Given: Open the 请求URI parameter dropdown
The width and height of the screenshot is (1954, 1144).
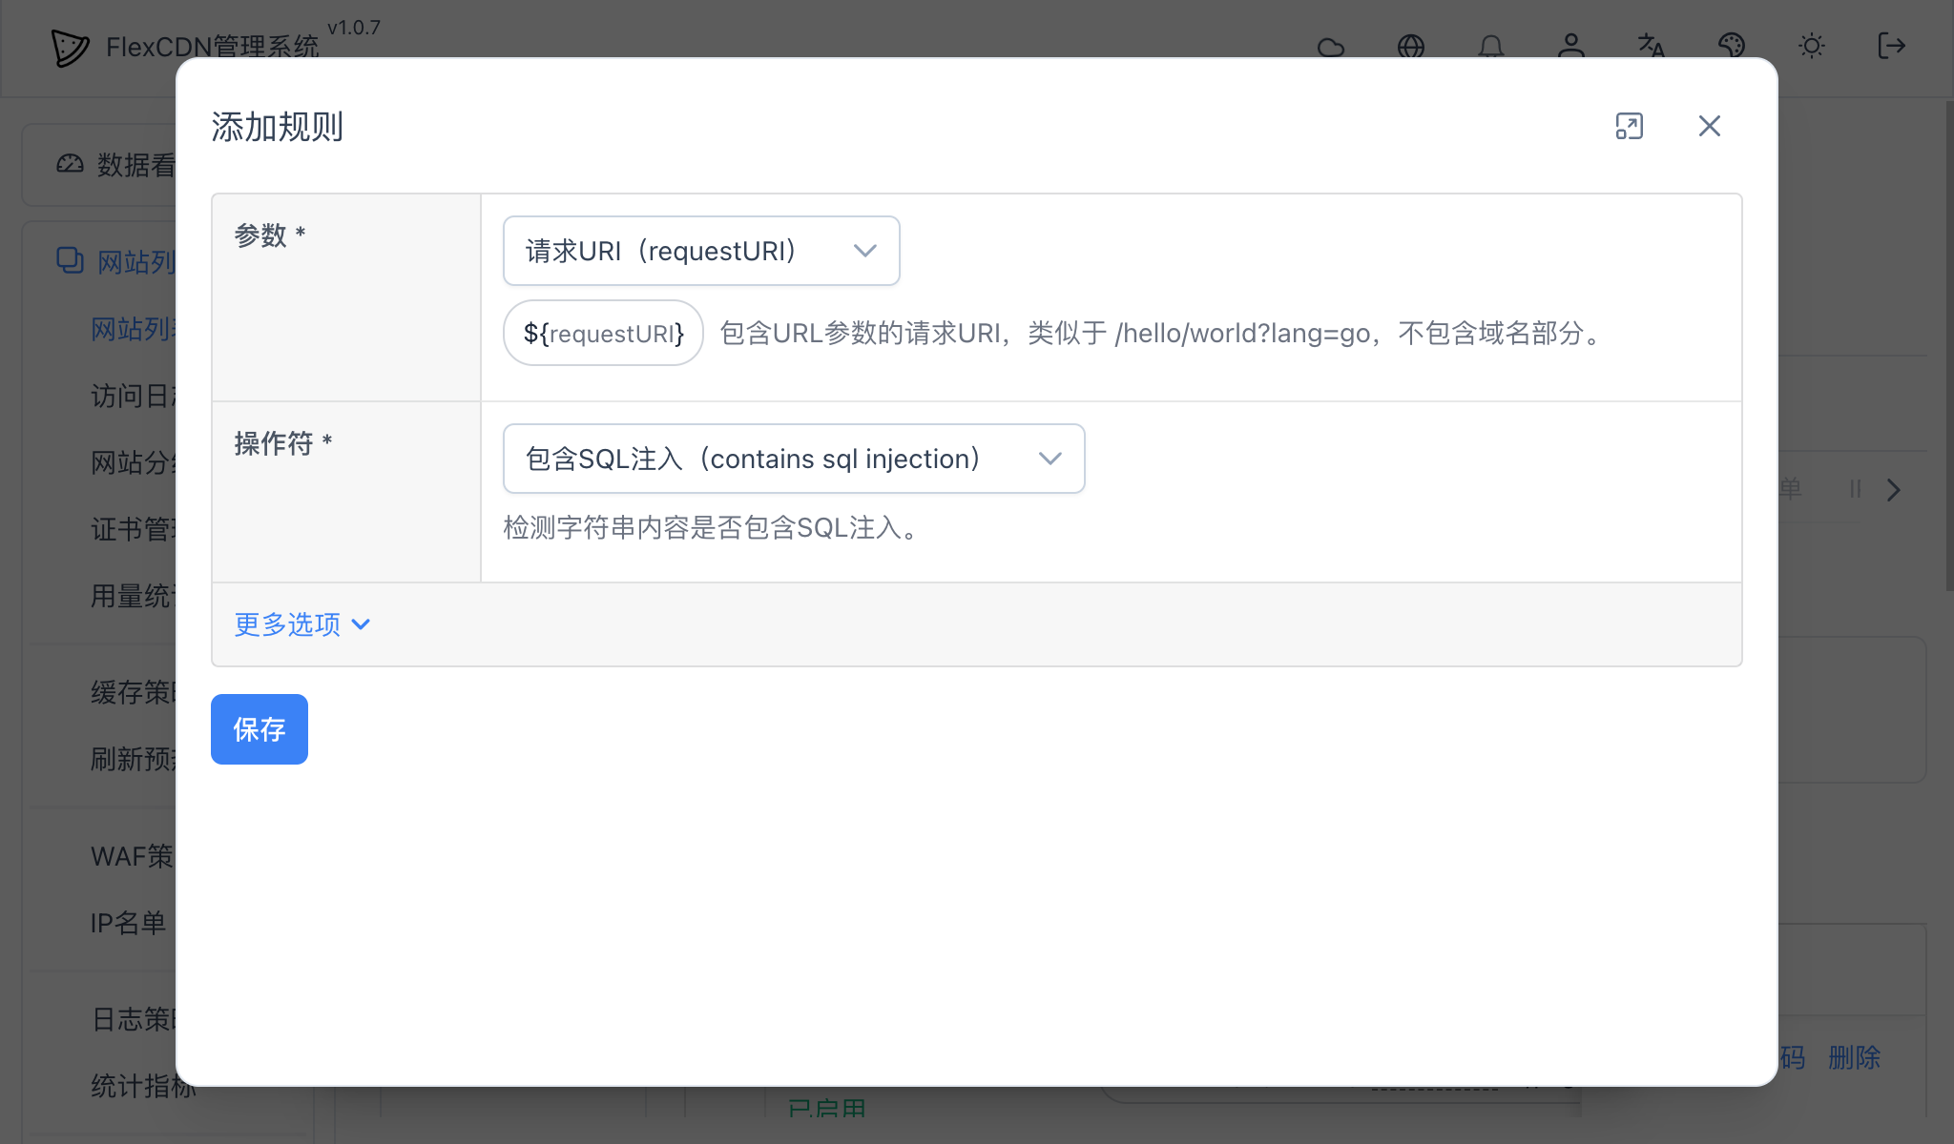Looking at the screenshot, I should tap(700, 251).
